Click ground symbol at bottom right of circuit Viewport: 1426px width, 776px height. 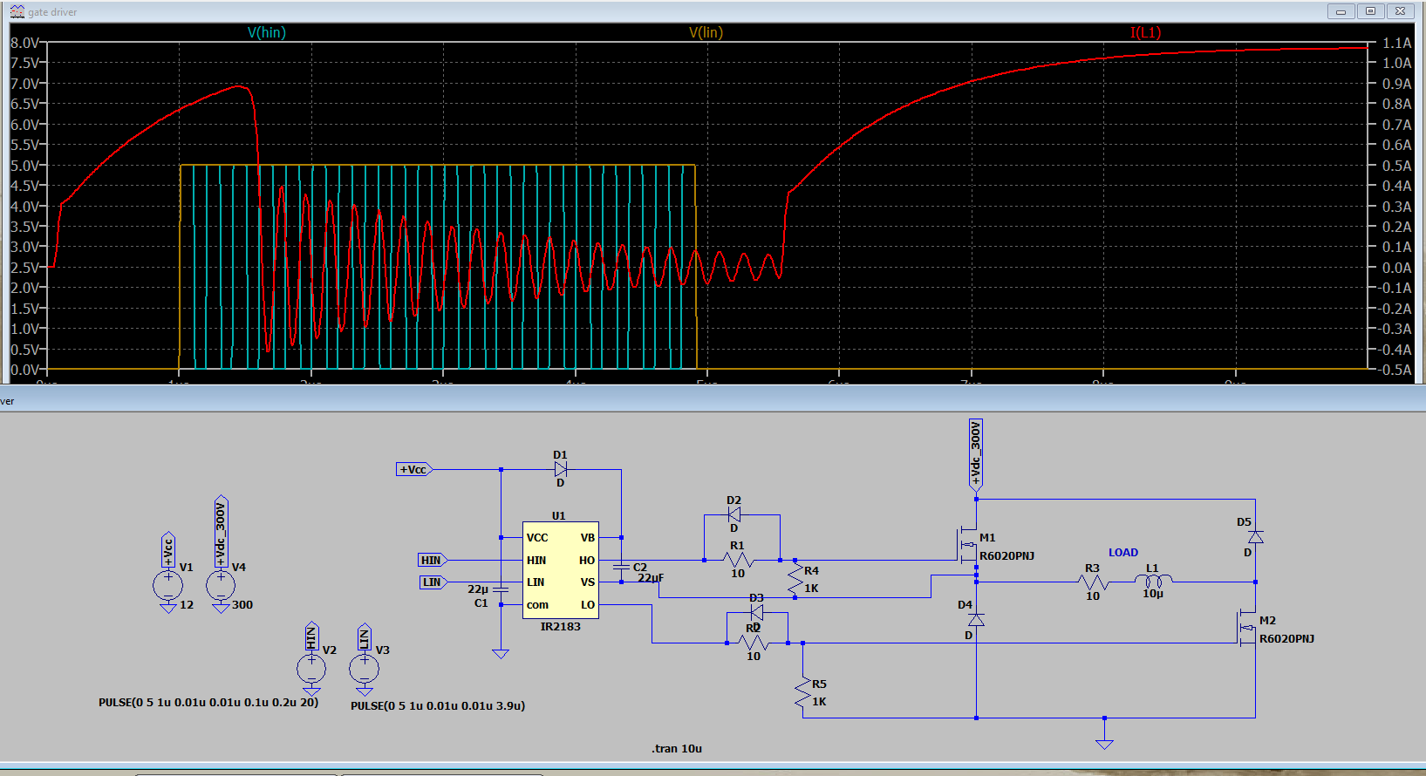pos(1104,744)
